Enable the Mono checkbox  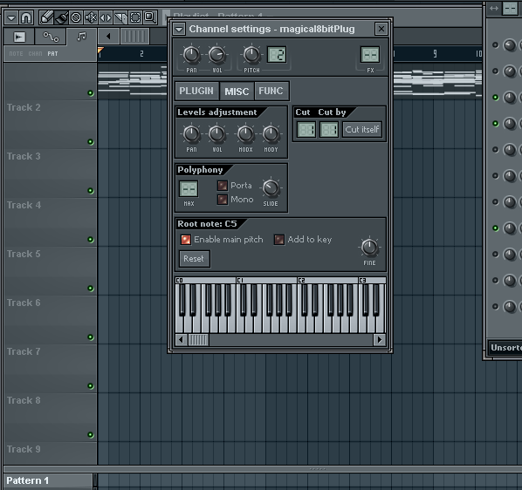[223, 200]
